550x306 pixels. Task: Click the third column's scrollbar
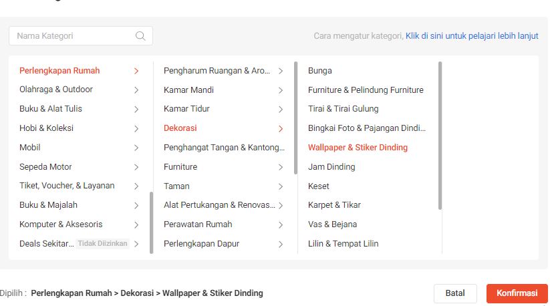(x=440, y=134)
